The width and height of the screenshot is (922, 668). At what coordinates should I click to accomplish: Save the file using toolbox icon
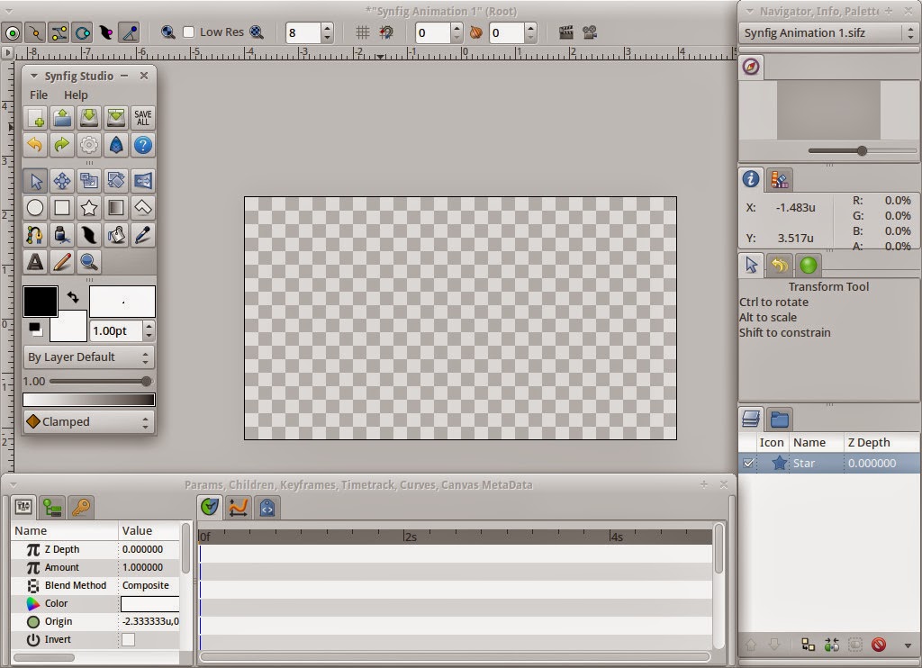89,118
